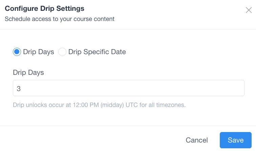Click the X icon in the dialog header
The image size is (256, 151).
point(249,10)
